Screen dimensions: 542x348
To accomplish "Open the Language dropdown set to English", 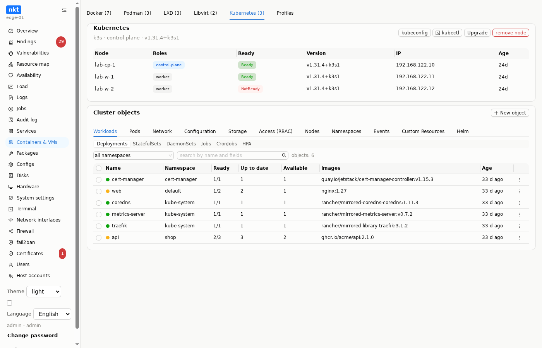I will 52,314.
